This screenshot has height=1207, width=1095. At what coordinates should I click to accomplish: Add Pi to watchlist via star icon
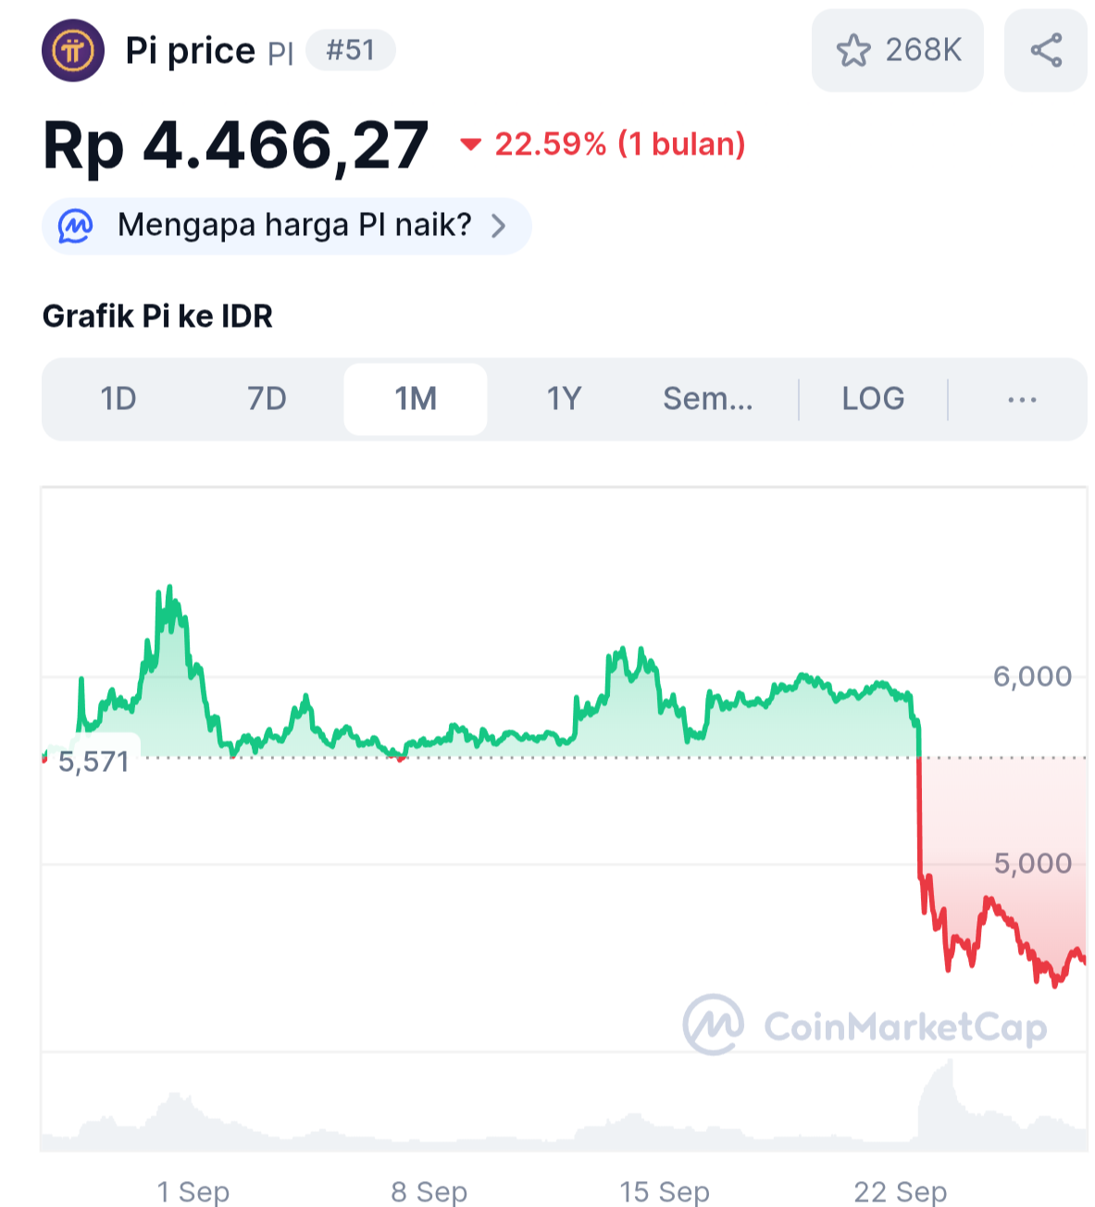(852, 51)
